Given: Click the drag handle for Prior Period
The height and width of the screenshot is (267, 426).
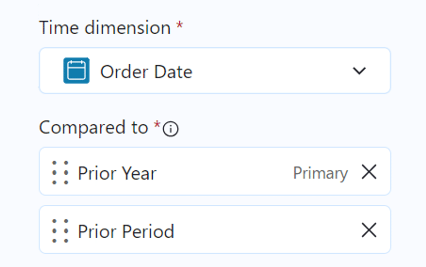Looking at the screenshot, I should pyautogui.click(x=60, y=231).
